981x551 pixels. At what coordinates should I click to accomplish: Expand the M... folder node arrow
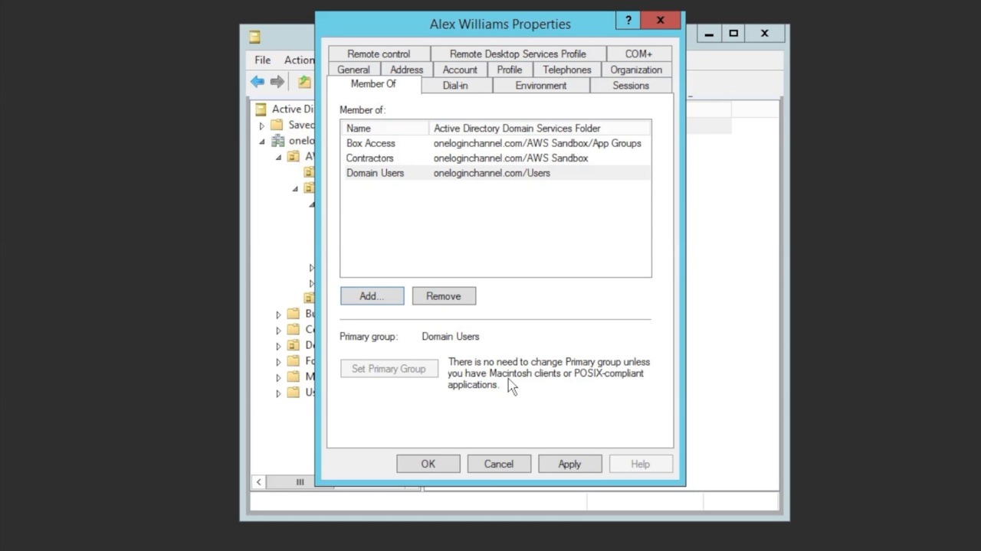[279, 377]
